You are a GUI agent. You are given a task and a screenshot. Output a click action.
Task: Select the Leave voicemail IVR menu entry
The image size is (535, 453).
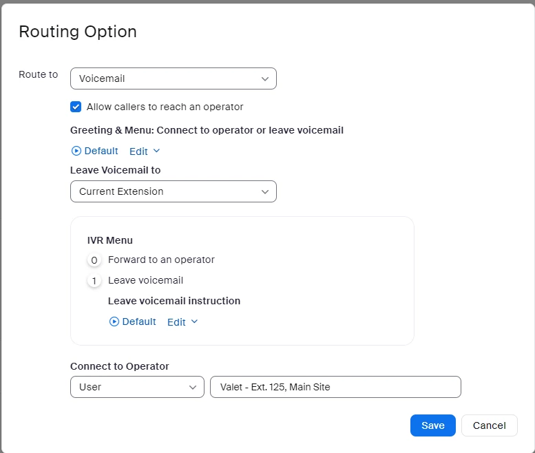145,280
